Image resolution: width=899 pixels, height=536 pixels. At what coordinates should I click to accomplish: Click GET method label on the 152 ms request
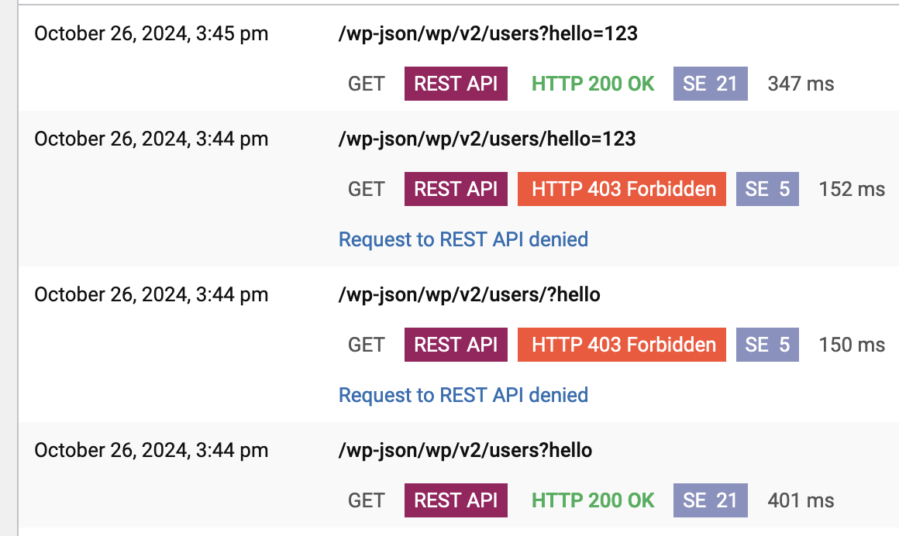[x=367, y=189]
